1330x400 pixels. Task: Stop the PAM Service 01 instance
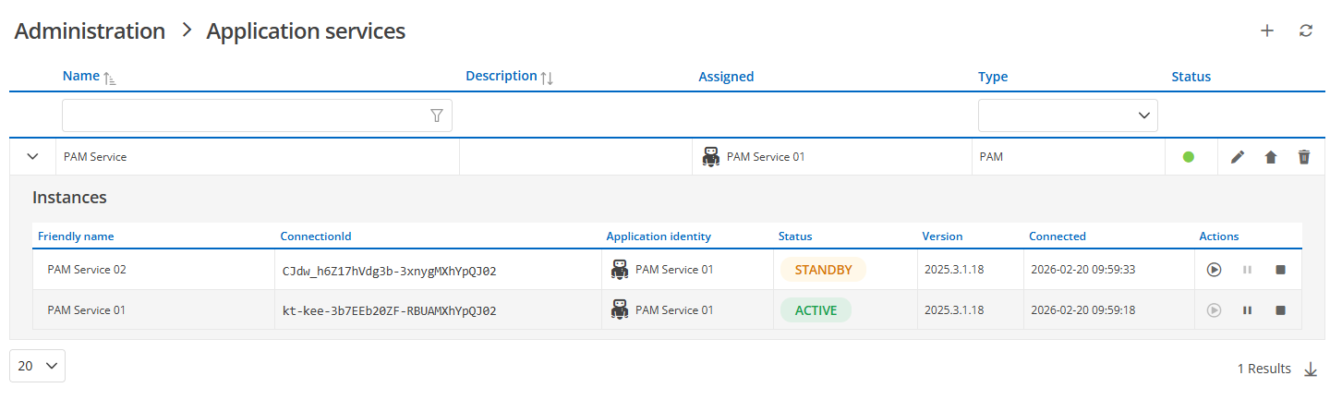pyautogui.click(x=1280, y=310)
